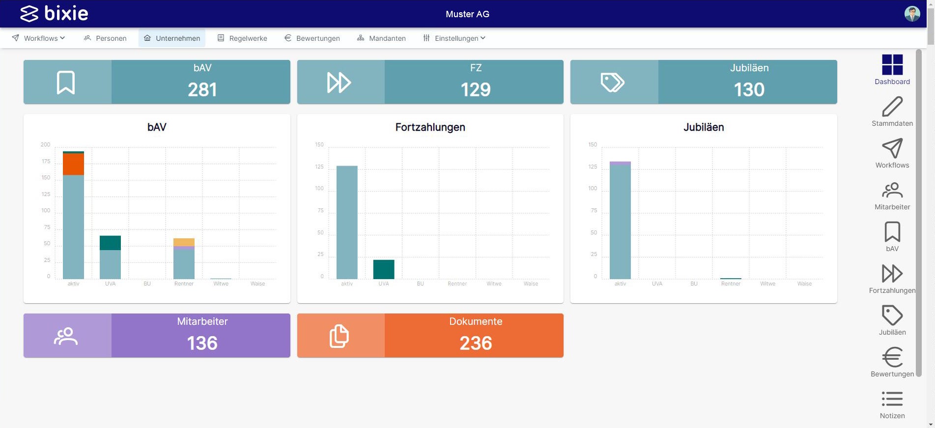Click the Mitarbeiter 136 summary tile
Viewport: 935px width, 428px height.
point(157,336)
